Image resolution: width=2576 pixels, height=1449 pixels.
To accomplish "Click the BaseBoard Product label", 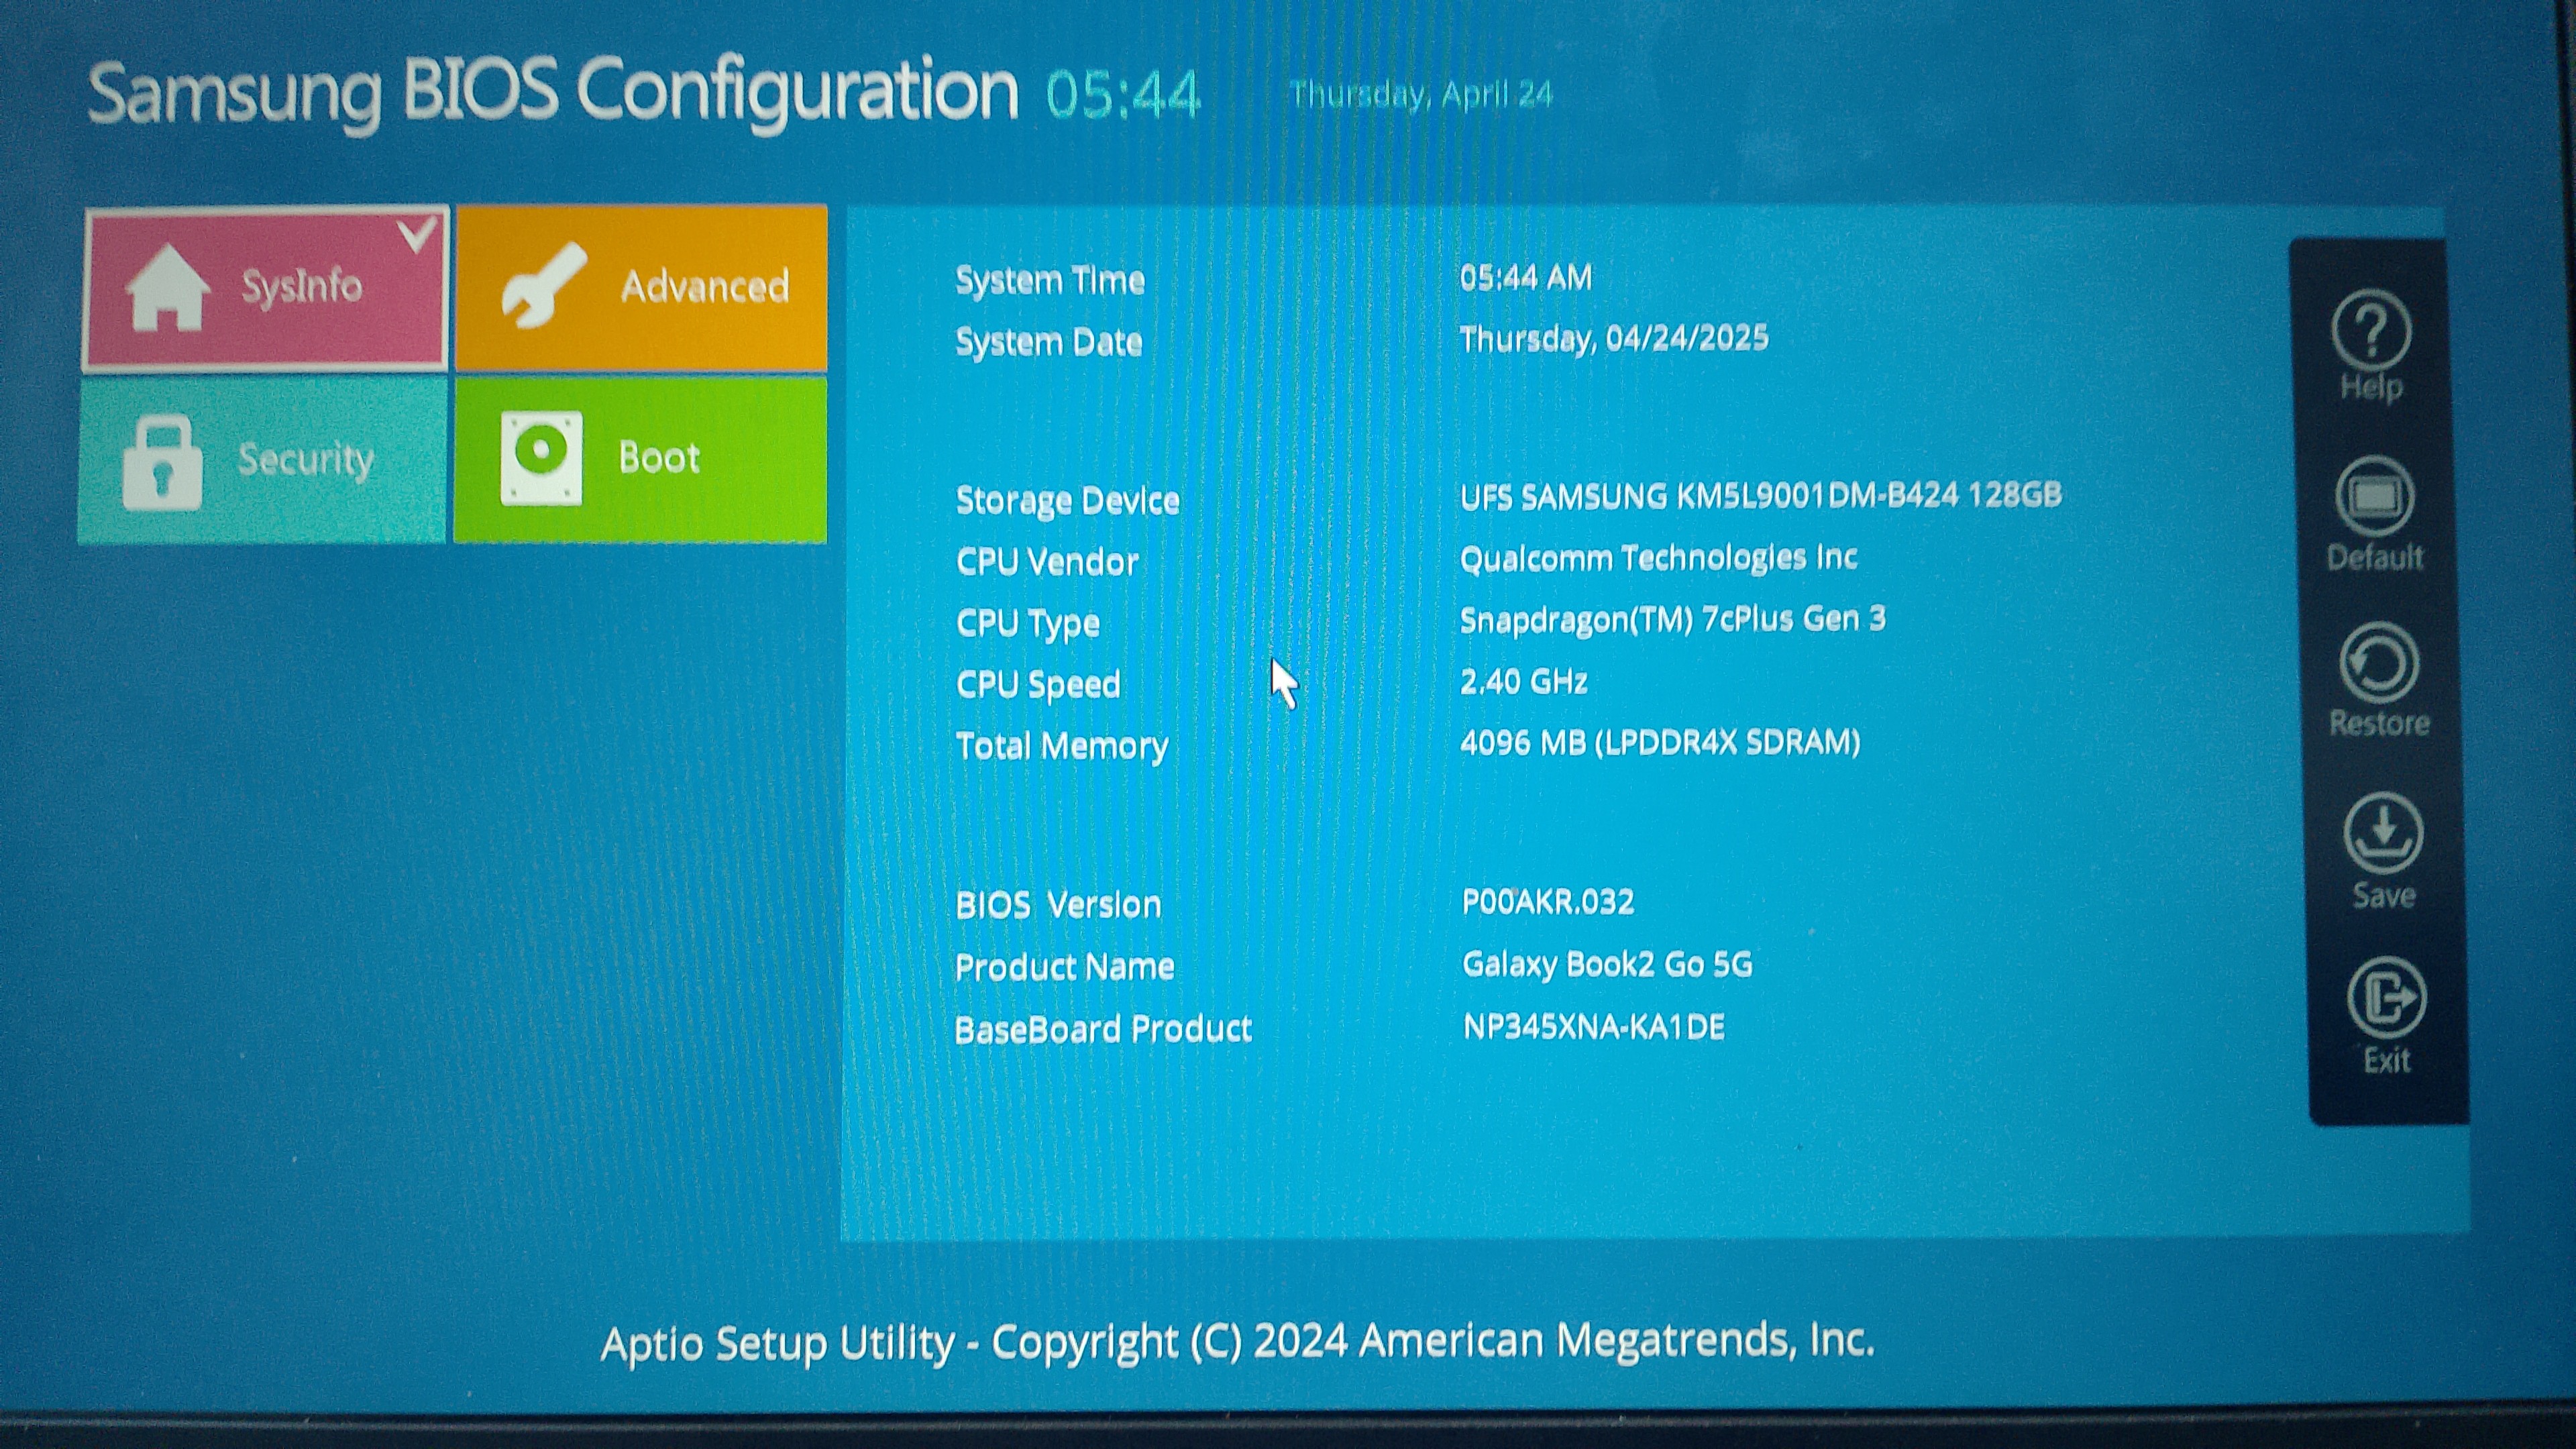I will point(1103,1030).
